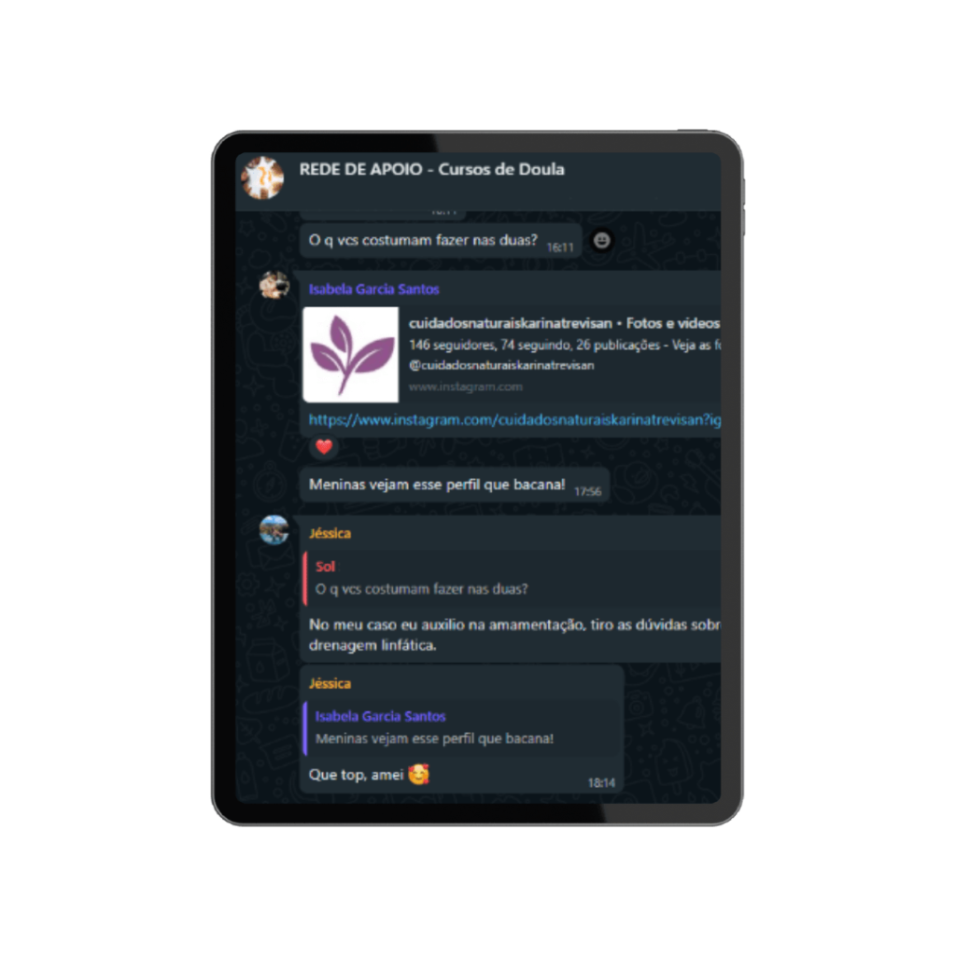Viewport: 956px width, 956px height.
Task: Click the link preview title cuidadosnaturaiskarinatrevisan
Action: [x=511, y=323]
